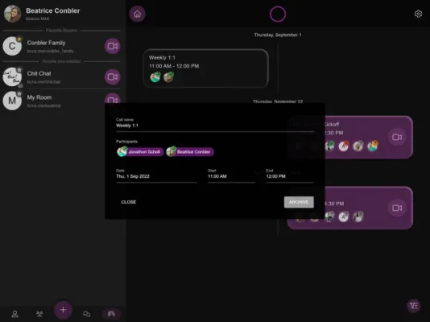The image size is (430, 322).
Task: Click the CLOSE button in the dialog
Action: pyautogui.click(x=129, y=202)
